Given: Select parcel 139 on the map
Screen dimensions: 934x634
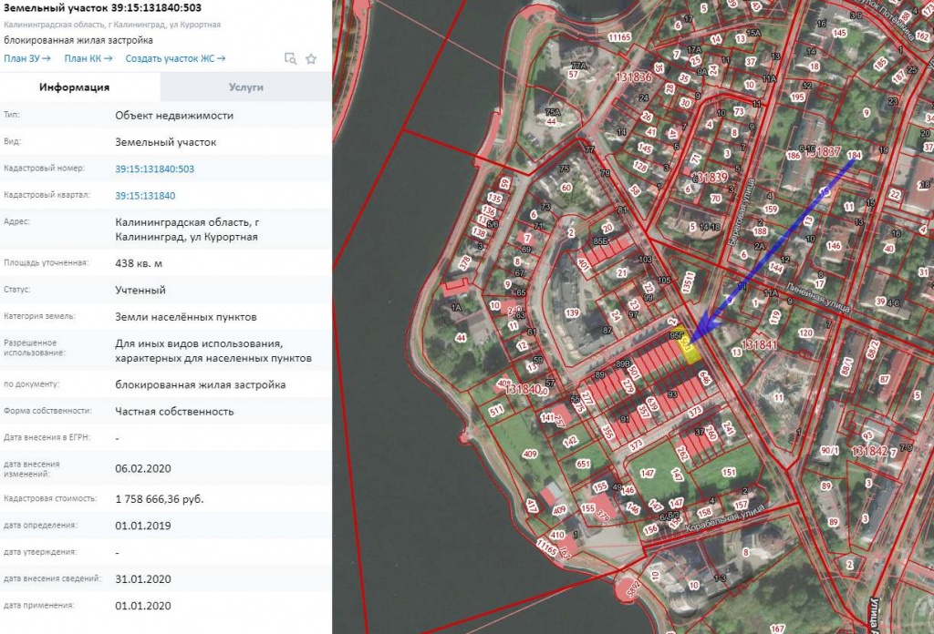Looking at the screenshot, I should pyautogui.click(x=572, y=313).
